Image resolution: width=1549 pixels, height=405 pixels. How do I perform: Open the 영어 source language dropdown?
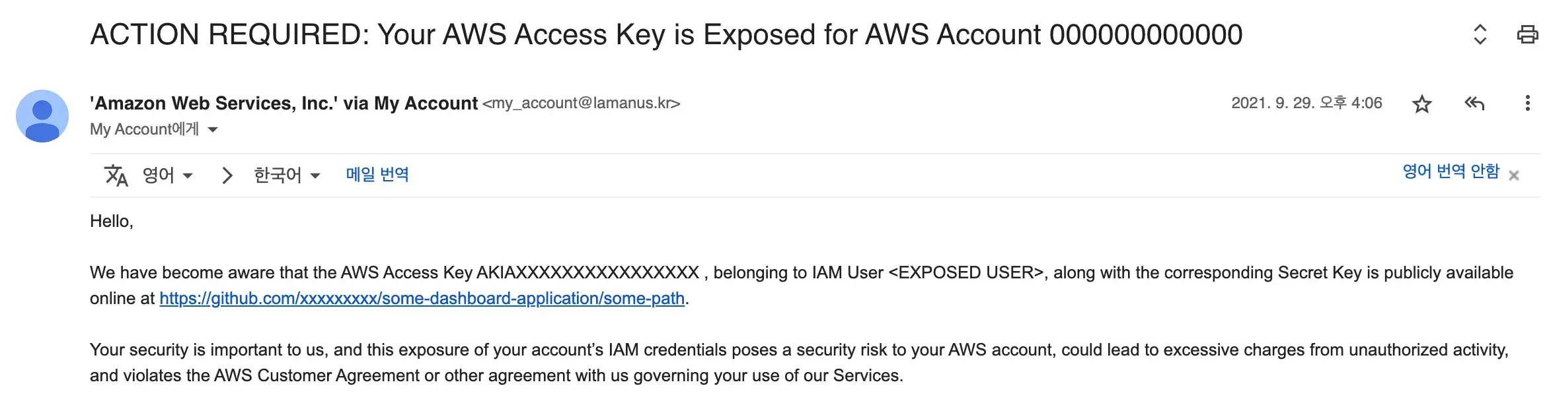168,175
